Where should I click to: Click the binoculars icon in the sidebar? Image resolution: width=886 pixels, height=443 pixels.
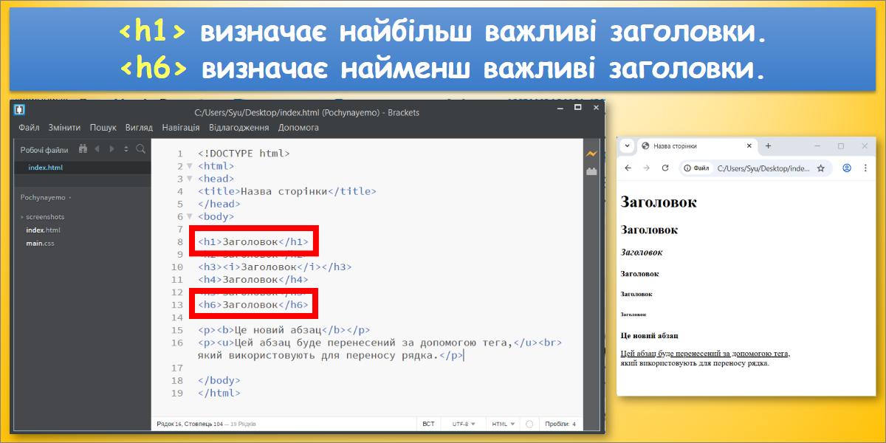[x=83, y=149]
